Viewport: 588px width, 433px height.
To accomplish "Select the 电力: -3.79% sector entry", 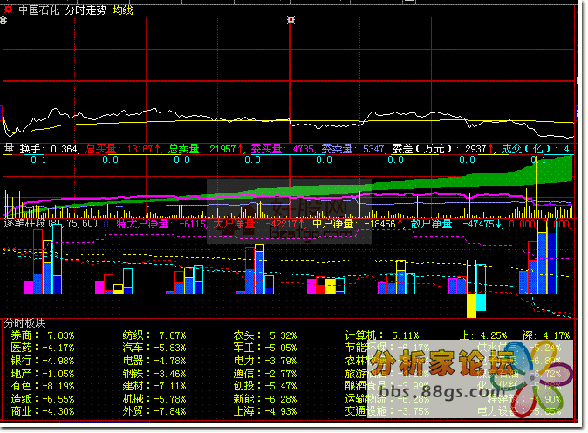I will (x=265, y=361).
